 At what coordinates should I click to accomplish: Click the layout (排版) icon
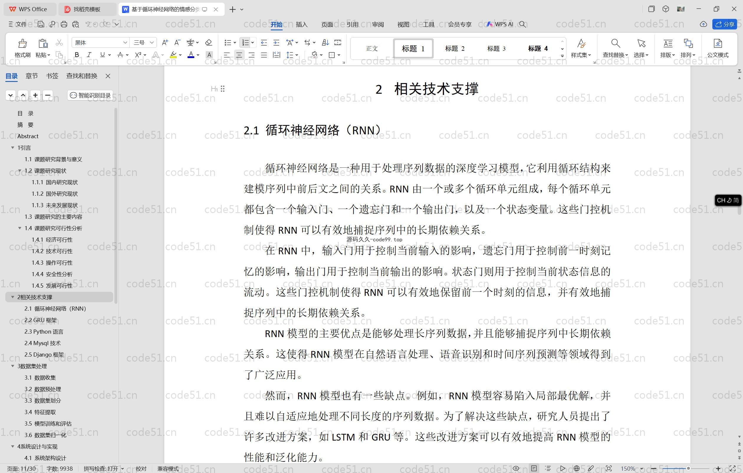pyautogui.click(x=668, y=43)
